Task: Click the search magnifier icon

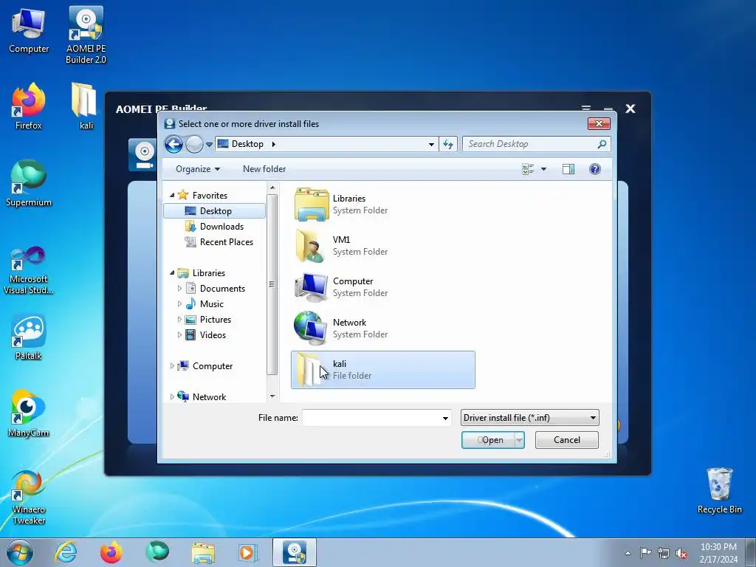Action: [x=602, y=144]
